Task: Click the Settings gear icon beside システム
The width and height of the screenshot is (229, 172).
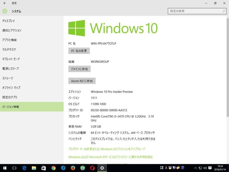Action: 5,11
